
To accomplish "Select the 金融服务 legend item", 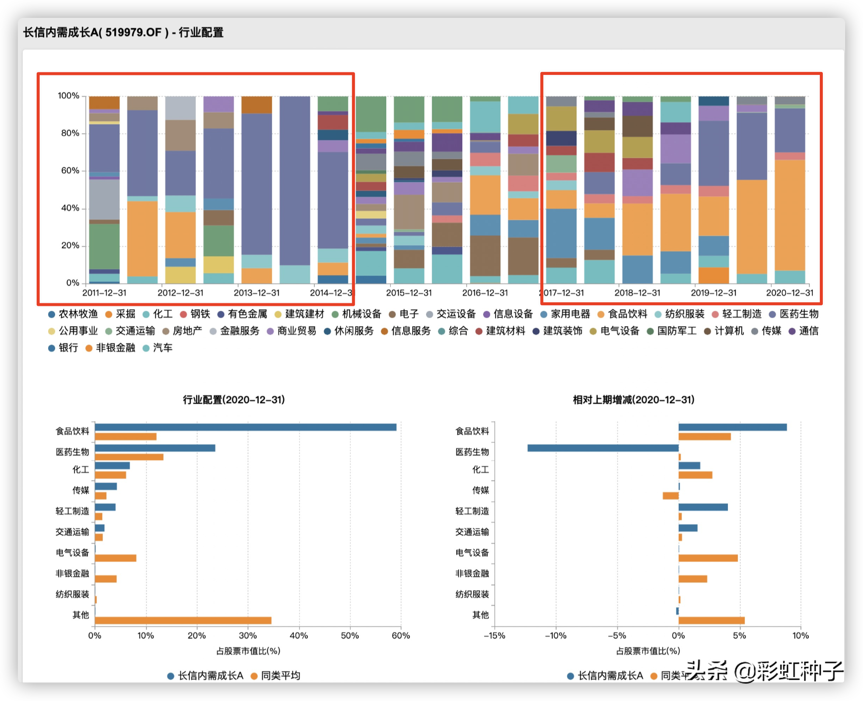I will point(234,331).
